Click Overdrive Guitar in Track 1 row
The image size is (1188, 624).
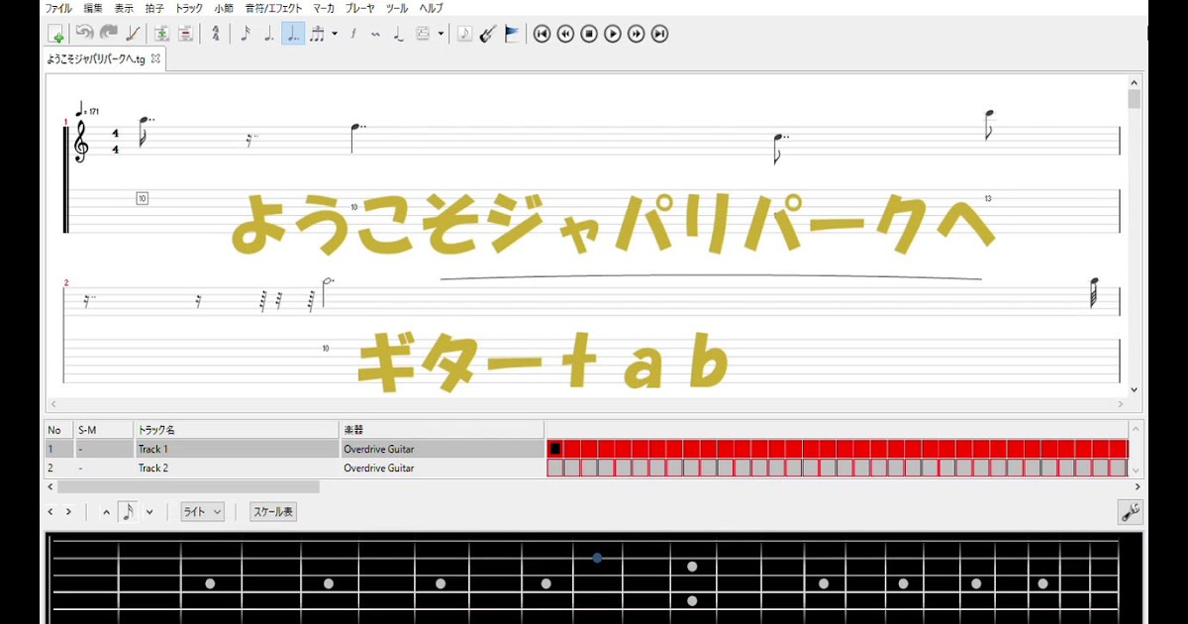[x=441, y=450]
